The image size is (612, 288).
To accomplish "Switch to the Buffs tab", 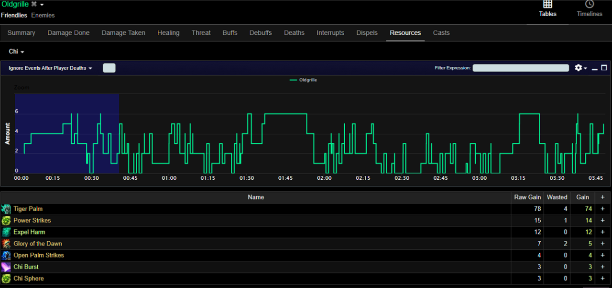I will pyautogui.click(x=229, y=32).
